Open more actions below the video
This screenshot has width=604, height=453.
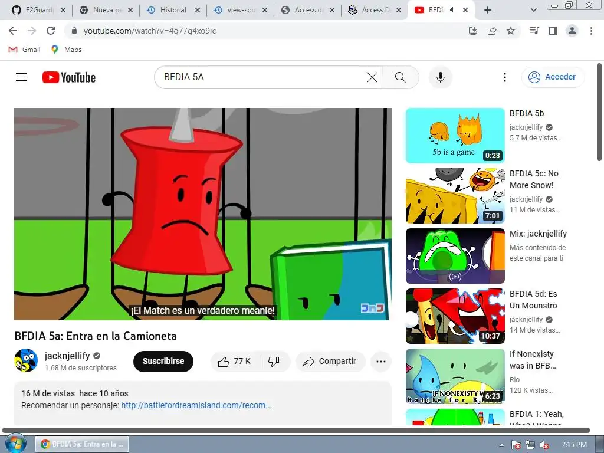pyautogui.click(x=381, y=362)
